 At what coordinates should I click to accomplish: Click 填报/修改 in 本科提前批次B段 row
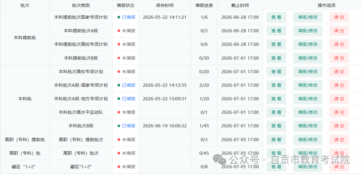[308, 58]
